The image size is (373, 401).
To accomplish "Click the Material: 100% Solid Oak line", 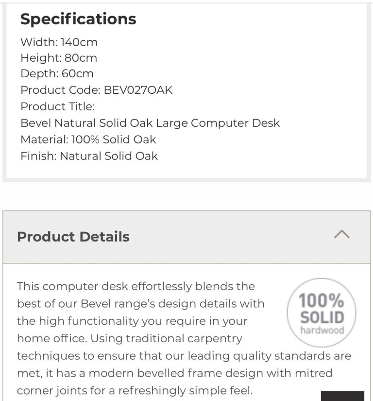I will [x=88, y=139].
